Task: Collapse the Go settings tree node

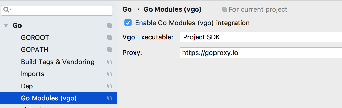Action: click(x=6, y=25)
